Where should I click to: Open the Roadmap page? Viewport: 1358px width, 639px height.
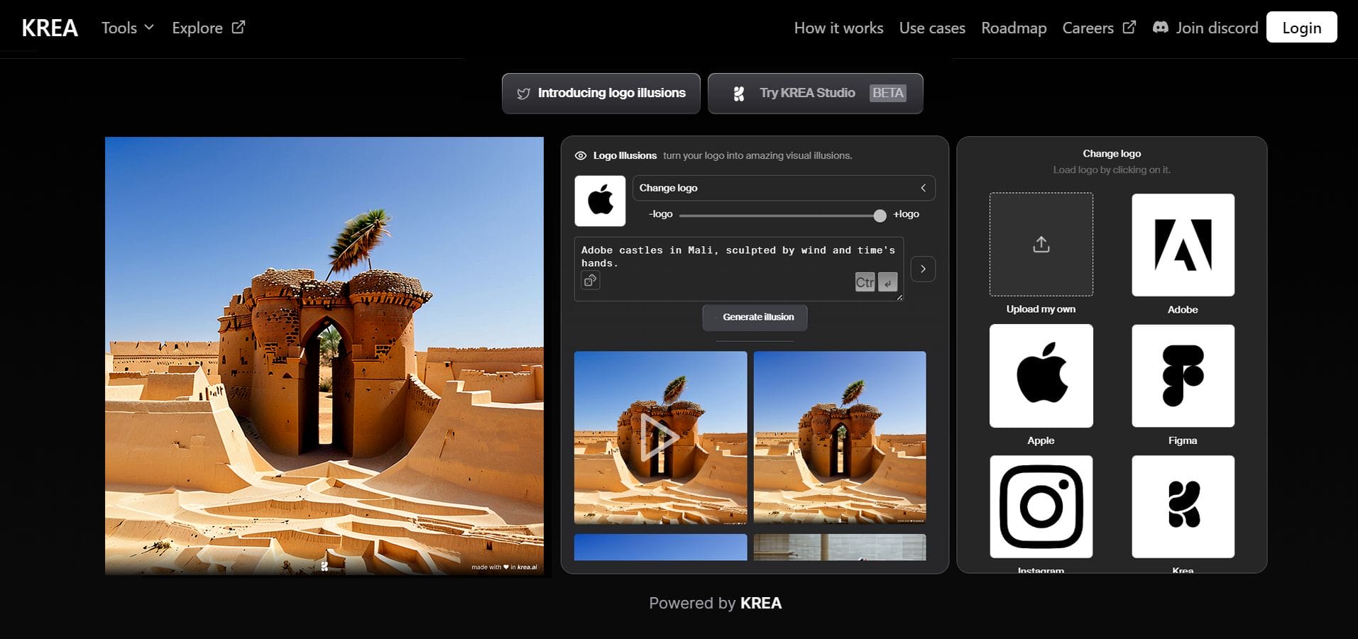[1014, 28]
